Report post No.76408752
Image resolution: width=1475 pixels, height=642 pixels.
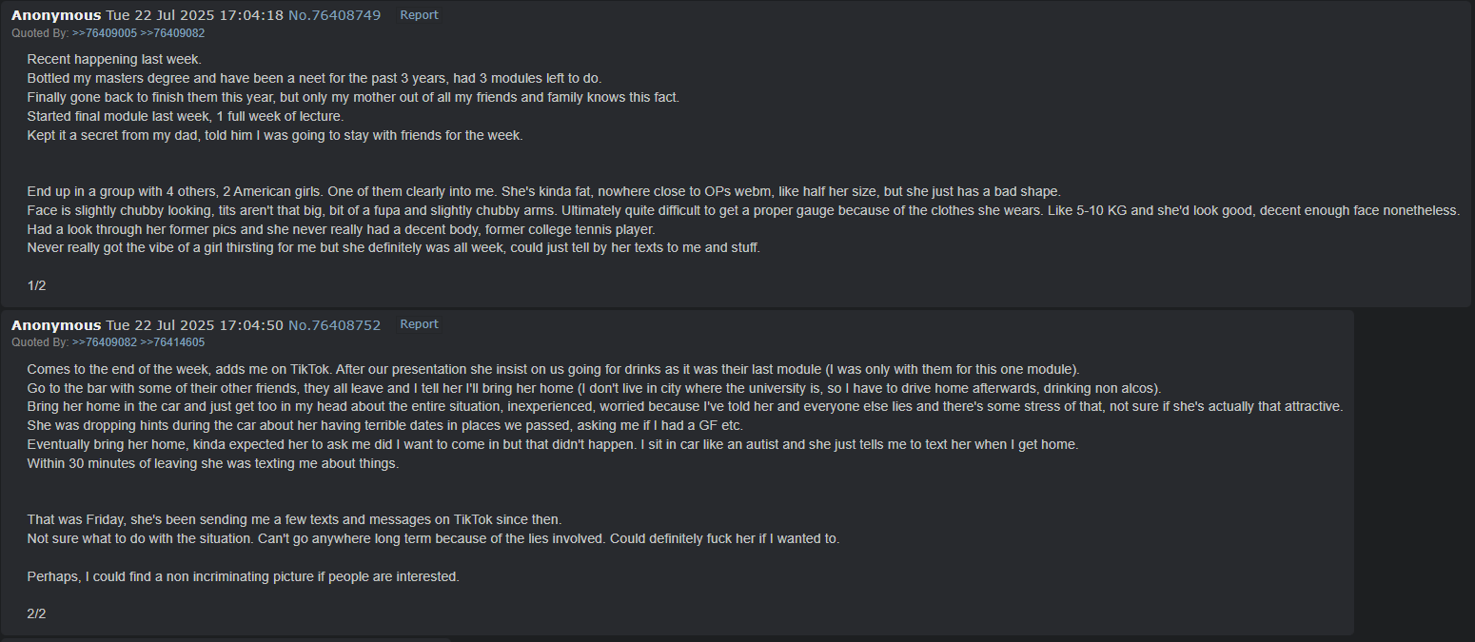coord(419,324)
